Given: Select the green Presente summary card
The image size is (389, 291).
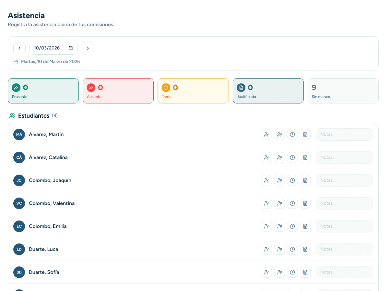Looking at the screenshot, I should (43, 91).
